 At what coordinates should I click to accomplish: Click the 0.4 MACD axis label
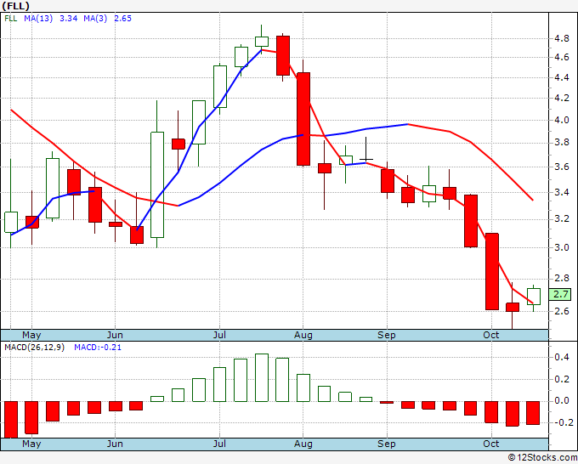(x=561, y=357)
